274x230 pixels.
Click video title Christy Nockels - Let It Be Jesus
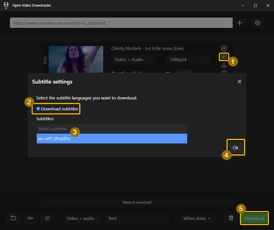tap(147, 48)
